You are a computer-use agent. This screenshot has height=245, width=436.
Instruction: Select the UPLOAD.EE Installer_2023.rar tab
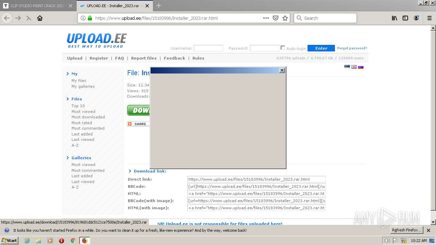click(x=115, y=6)
